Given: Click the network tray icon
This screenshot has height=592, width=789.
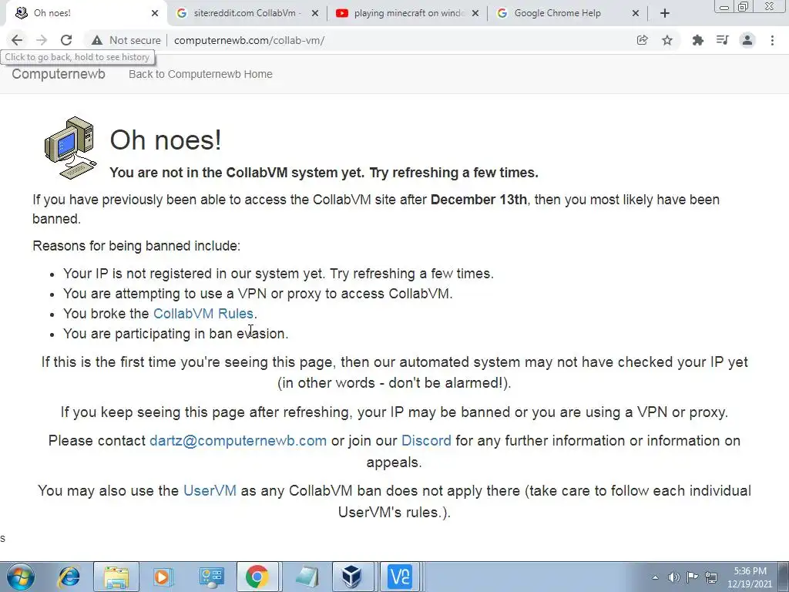Looking at the screenshot, I should coord(711,577).
